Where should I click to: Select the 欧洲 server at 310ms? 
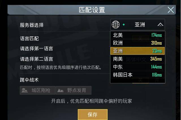(138, 43)
